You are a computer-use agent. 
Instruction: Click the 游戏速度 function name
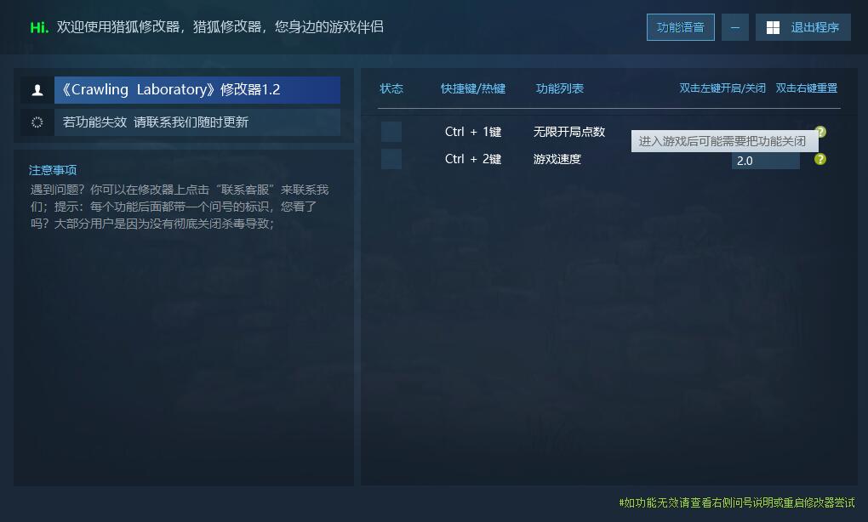point(557,159)
